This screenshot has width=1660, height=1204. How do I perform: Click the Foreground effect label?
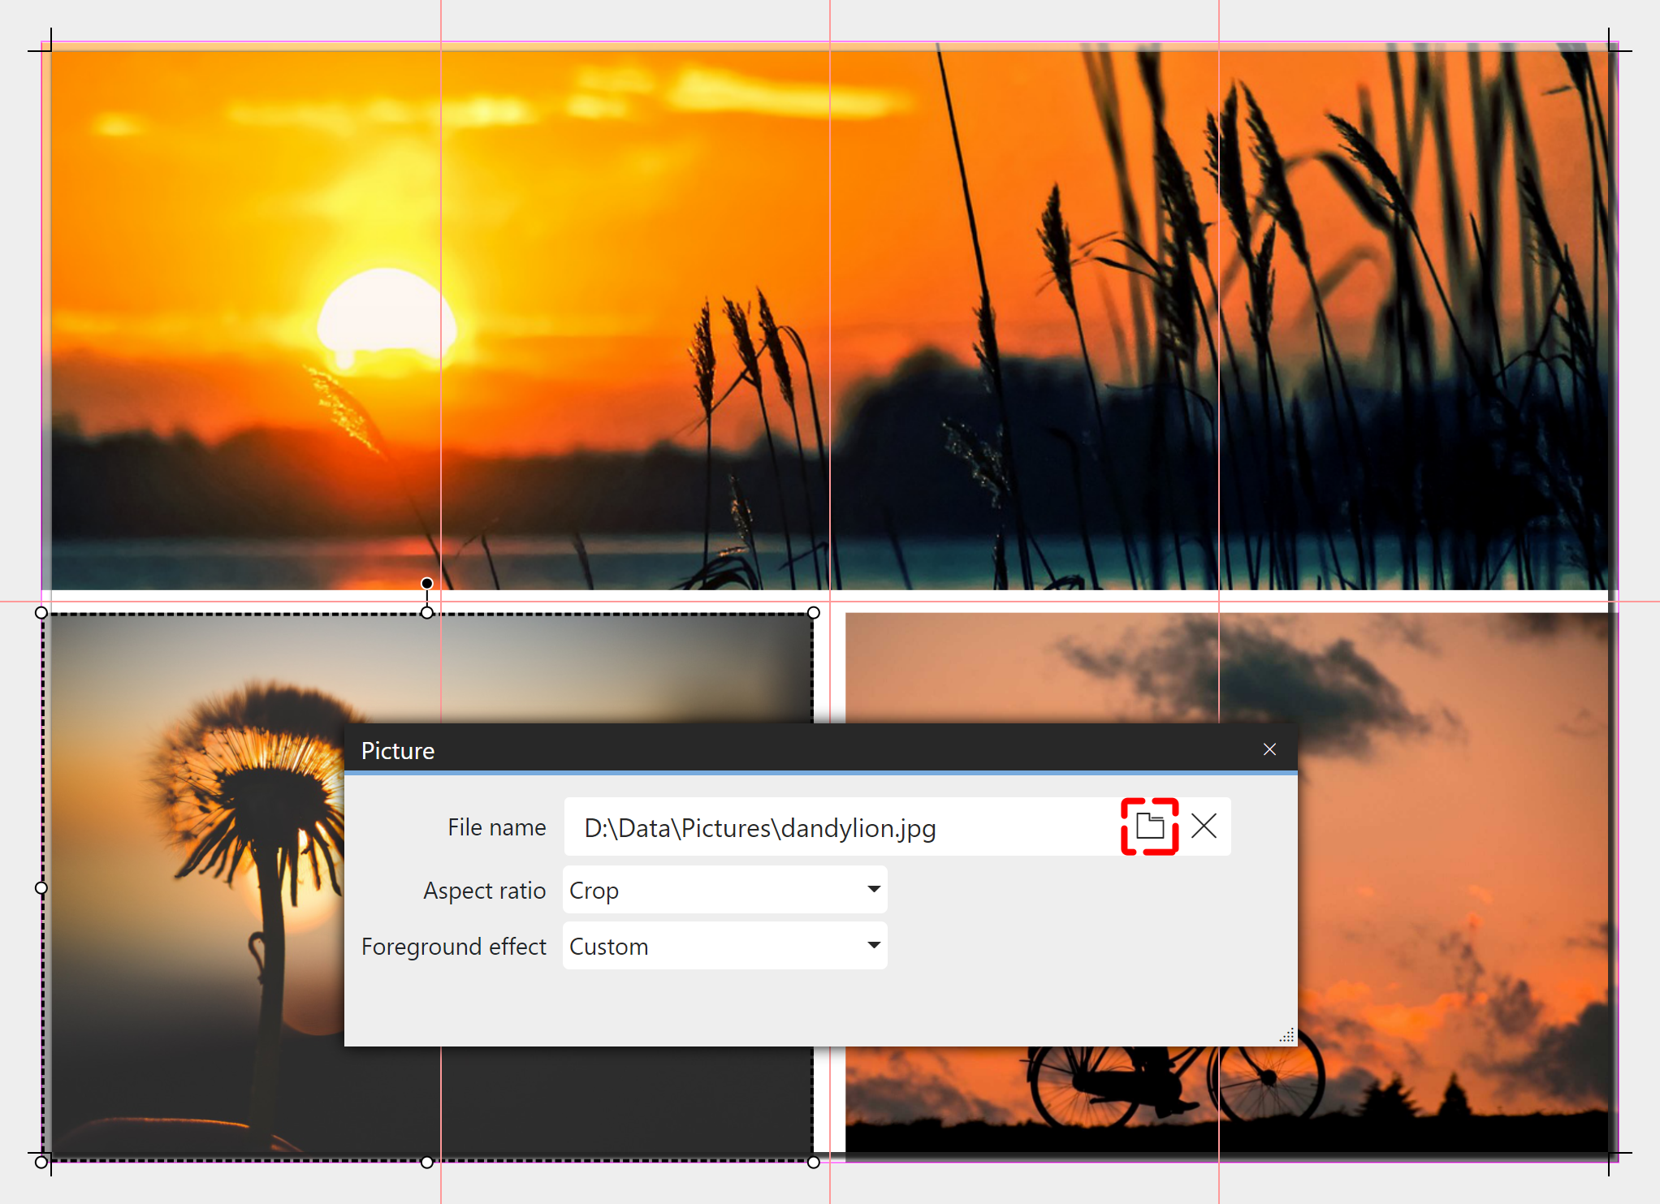(x=453, y=947)
